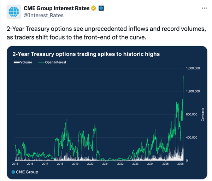
Task: Select the 2015 label on the x-axis
Action: pos(15,164)
